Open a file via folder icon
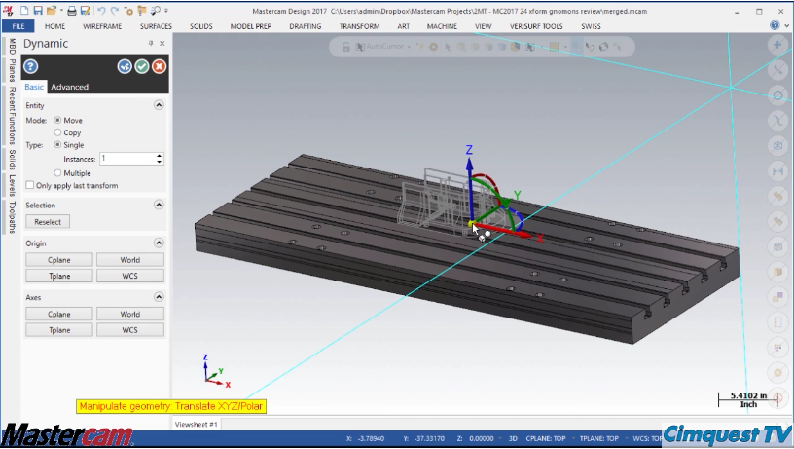The width and height of the screenshot is (794, 449). [x=51, y=11]
